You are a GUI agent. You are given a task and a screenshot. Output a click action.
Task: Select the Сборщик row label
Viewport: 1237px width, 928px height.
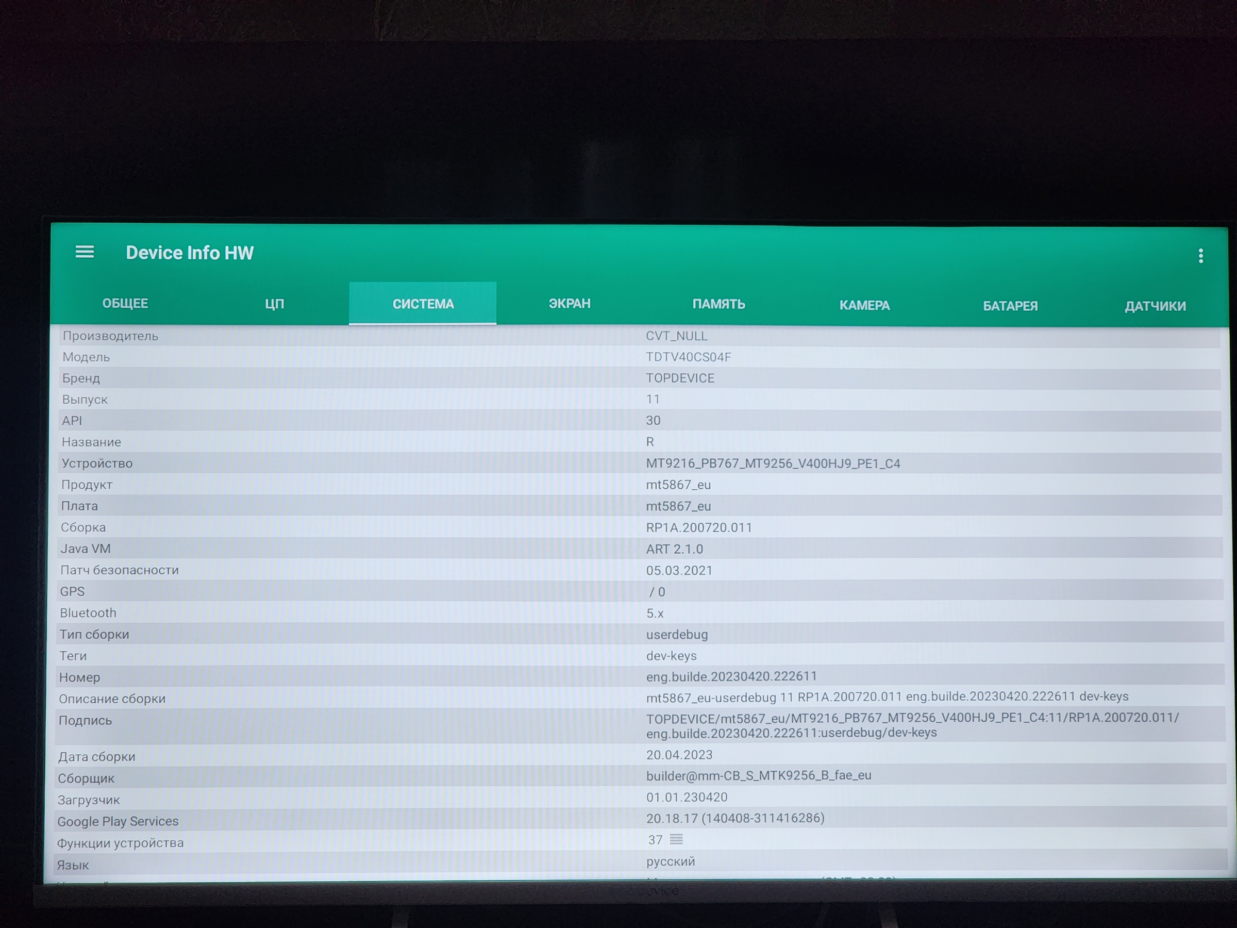(x=86, y=778)
